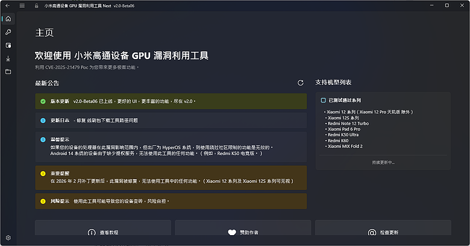Select Redmi K60 entry
The image size is (470, 246).
point(338,140)
